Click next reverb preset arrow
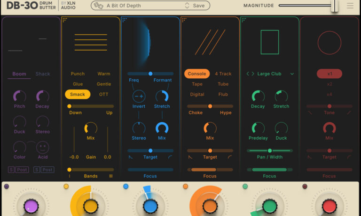The image size is (361, 216). point(253,74)
